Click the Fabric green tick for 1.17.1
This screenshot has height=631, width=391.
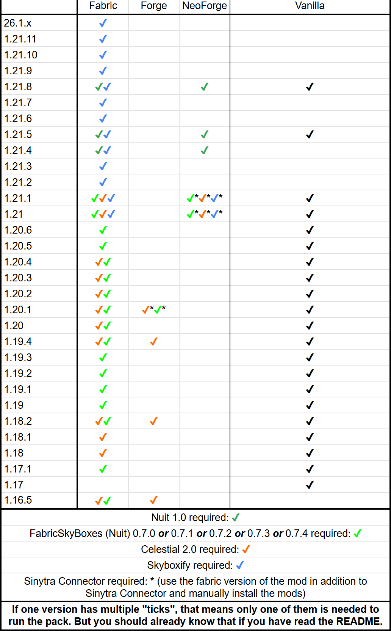[x=103, y=469]
